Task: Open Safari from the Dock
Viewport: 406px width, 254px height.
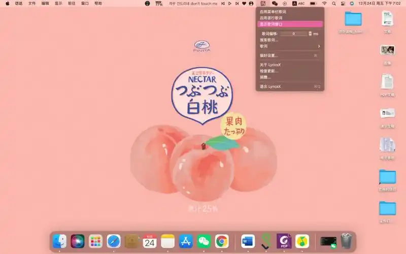Action: [x=114, y=241]
